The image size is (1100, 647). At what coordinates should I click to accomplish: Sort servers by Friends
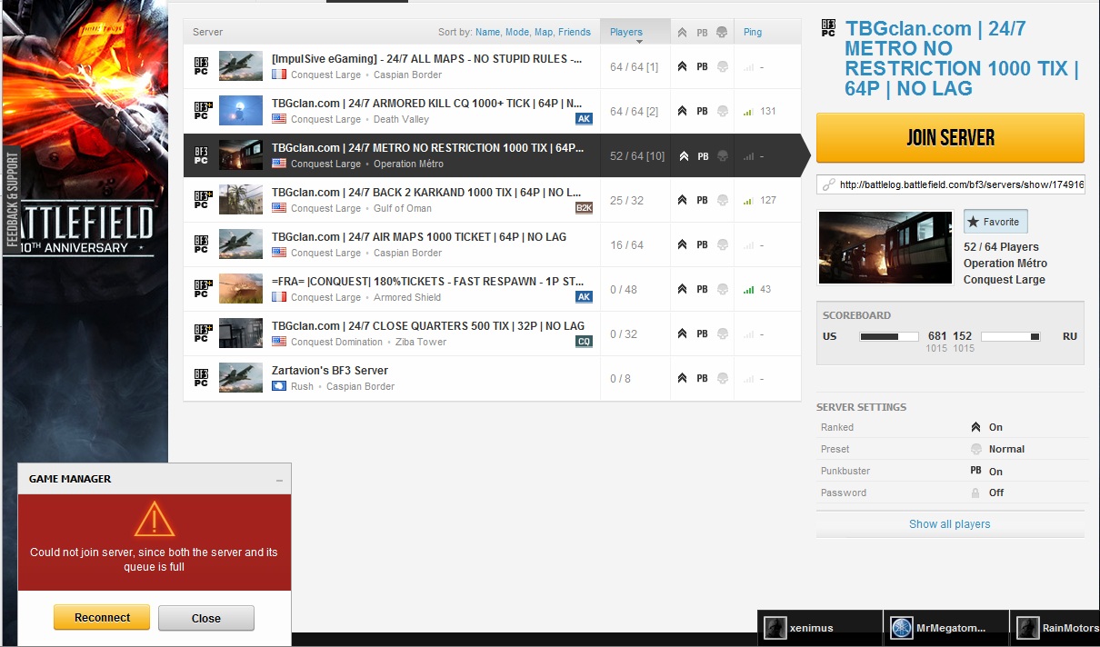tap(575, 32)
